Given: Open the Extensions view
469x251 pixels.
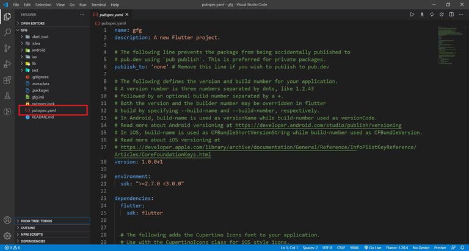Looking at the screenshot, I should click(7, 80).
